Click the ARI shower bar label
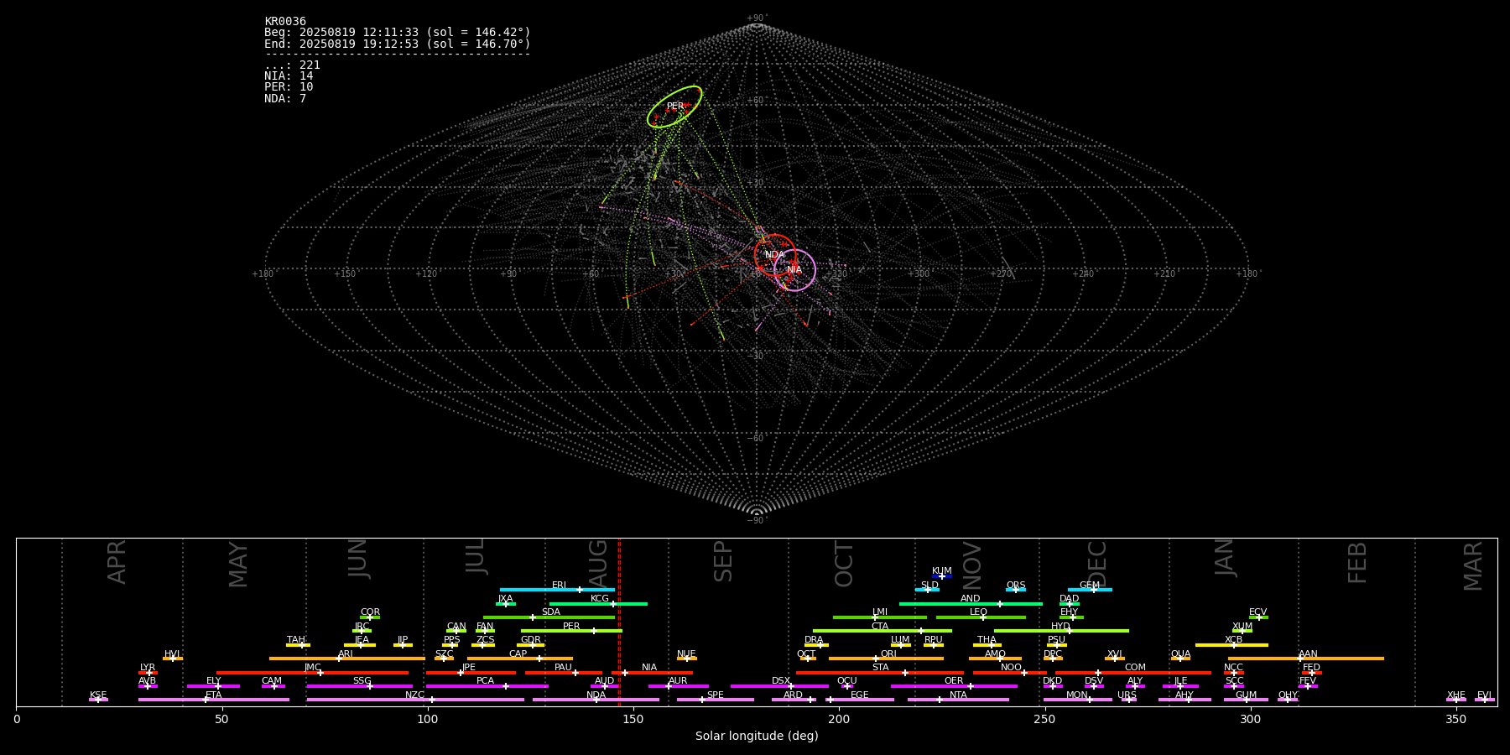The width and height of the screenshot is (1510, 755). (346, 654)
